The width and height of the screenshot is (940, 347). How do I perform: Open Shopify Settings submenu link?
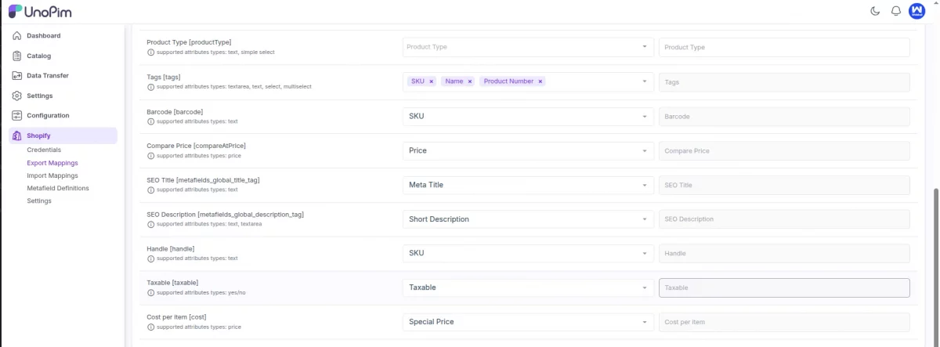(x=39, y=201)
